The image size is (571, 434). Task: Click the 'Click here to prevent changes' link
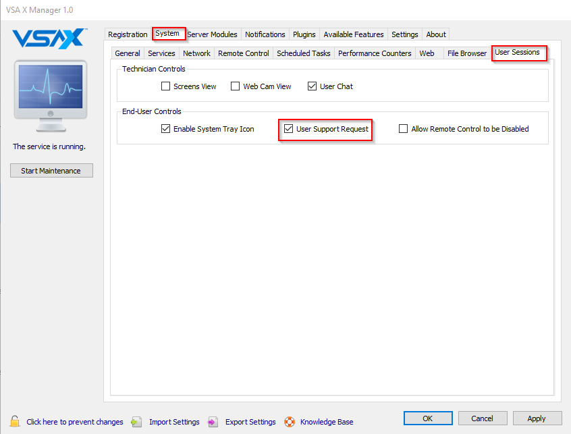click(x=75, y=422)
